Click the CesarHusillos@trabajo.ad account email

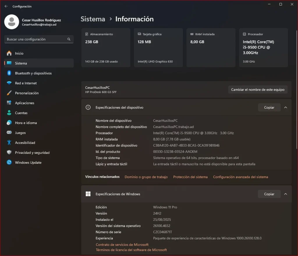(x=39, y=24)
